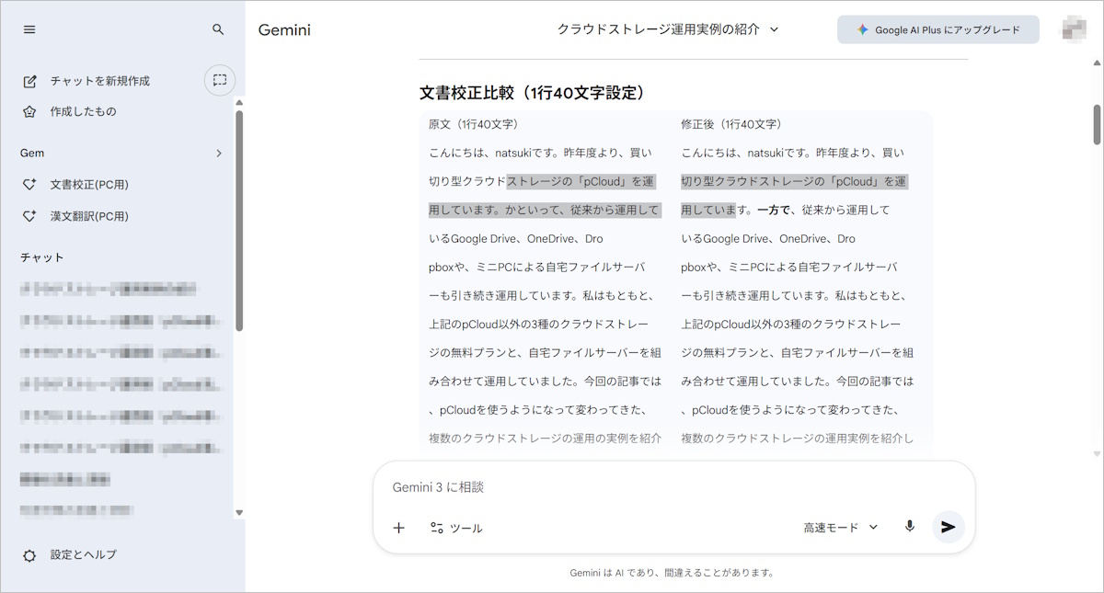Activate the microphone voice input

(909, 527)
